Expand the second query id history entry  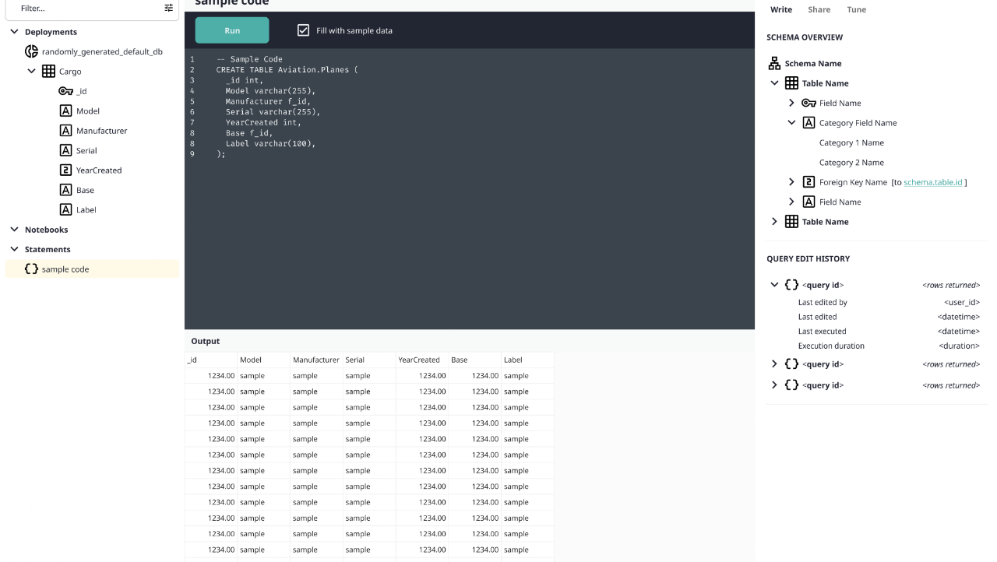pyautogui.click(x=774, y=364)
